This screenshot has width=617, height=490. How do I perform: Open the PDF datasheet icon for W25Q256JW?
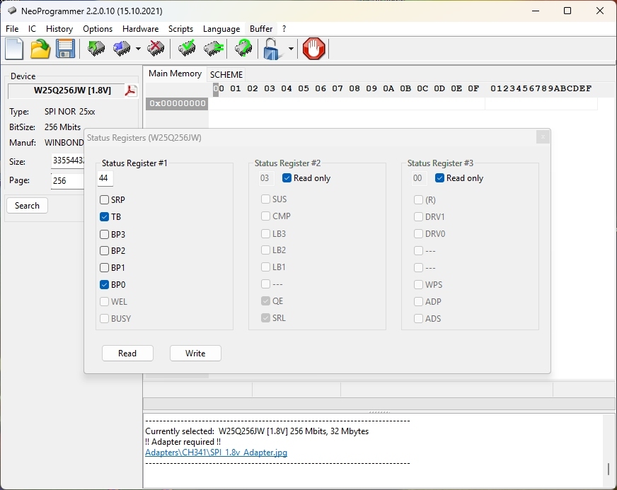pos(131,91)
